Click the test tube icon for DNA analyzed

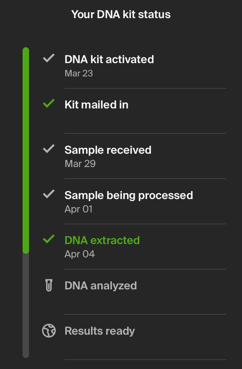[49, 285]
